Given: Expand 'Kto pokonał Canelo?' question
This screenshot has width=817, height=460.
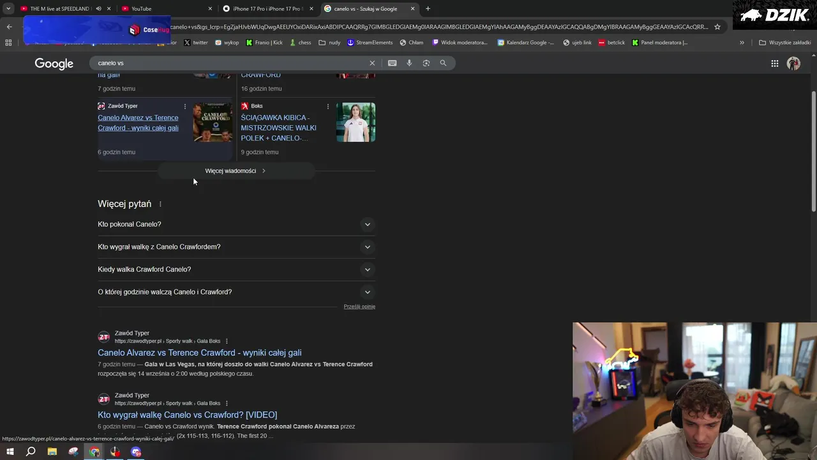Looking at the screenshot, I should tap(236, 224).
